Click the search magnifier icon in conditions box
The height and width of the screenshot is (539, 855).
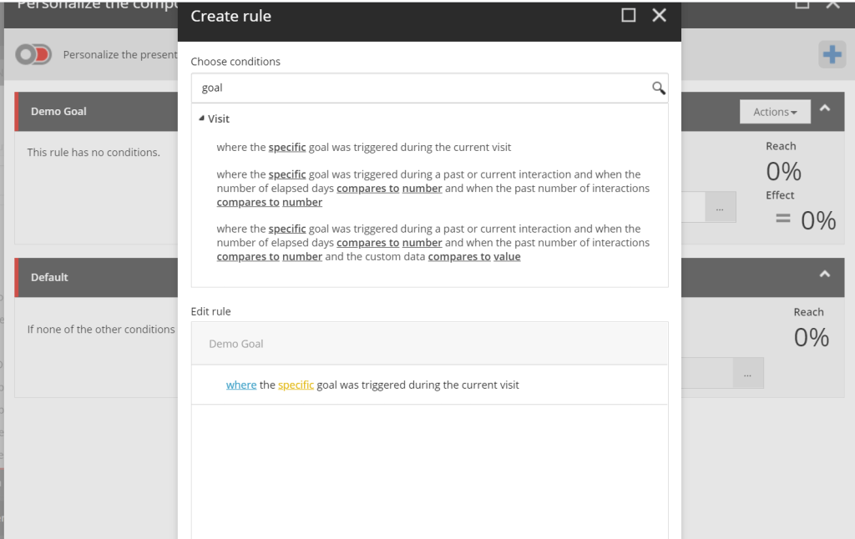click(658, 88)
